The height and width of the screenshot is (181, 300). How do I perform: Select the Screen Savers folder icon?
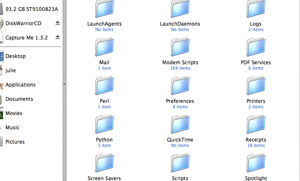(x=104, y=163)
